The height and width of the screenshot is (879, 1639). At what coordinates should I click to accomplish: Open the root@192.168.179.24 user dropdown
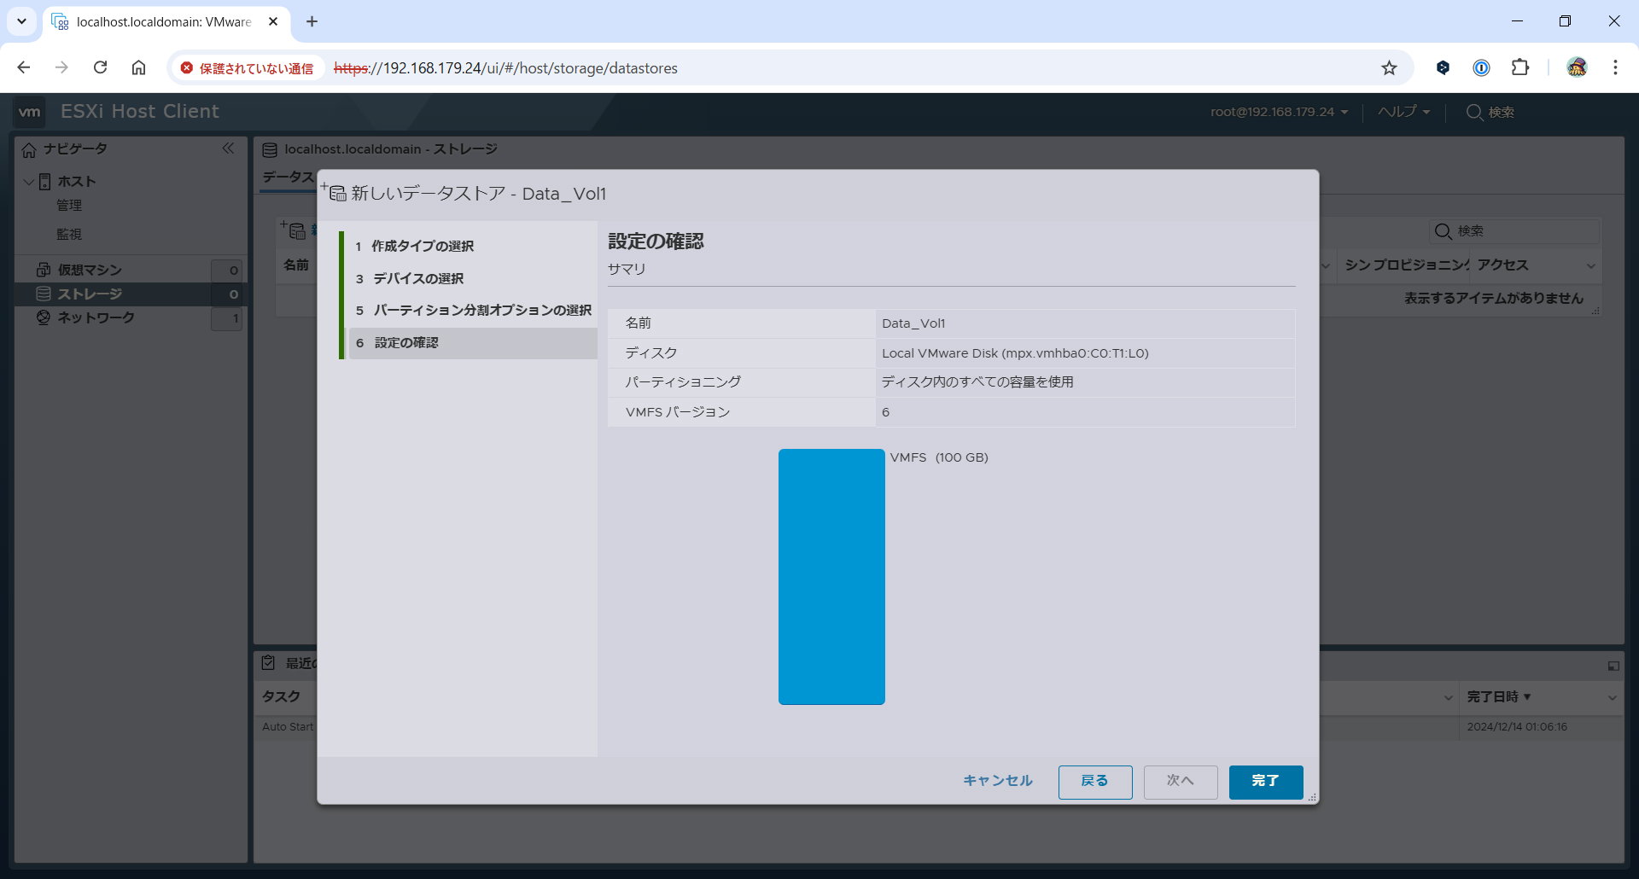[1279, 112]
